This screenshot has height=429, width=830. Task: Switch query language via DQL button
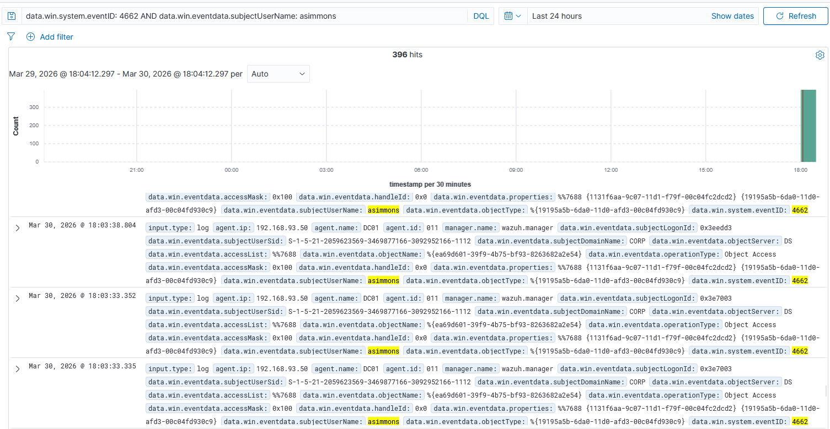pos(481,16)
